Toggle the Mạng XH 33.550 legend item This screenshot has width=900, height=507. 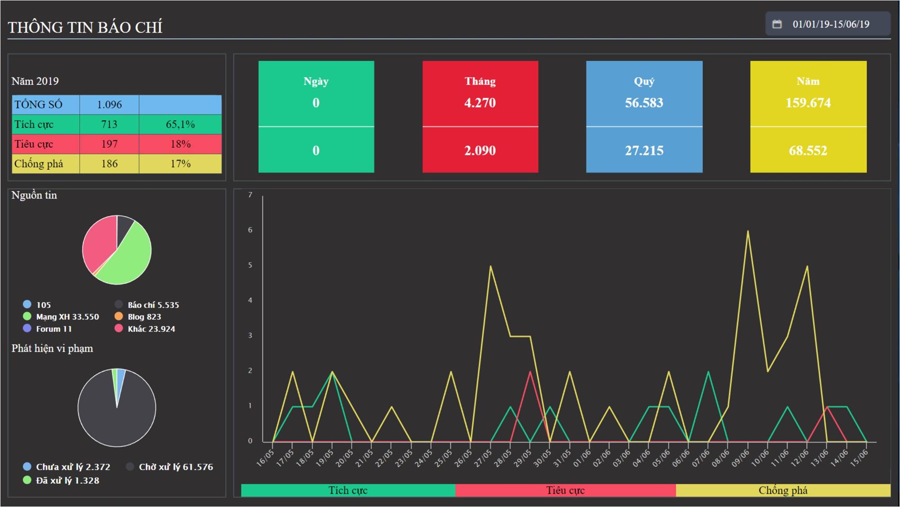[x=67, y=317]
